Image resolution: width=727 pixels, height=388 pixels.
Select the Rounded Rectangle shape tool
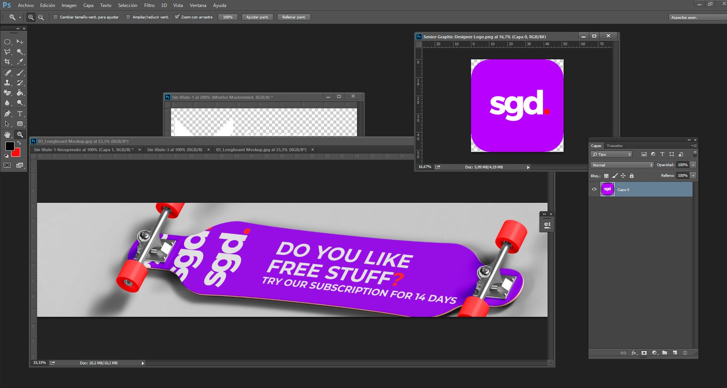pos(20,124)
